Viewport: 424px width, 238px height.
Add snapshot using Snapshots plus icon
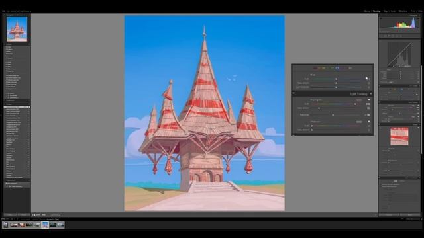coord(29,100)
